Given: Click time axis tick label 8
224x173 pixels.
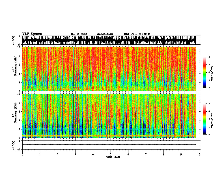Looking at the screenshot, I should pyautogui.click(x=163, y=154).
